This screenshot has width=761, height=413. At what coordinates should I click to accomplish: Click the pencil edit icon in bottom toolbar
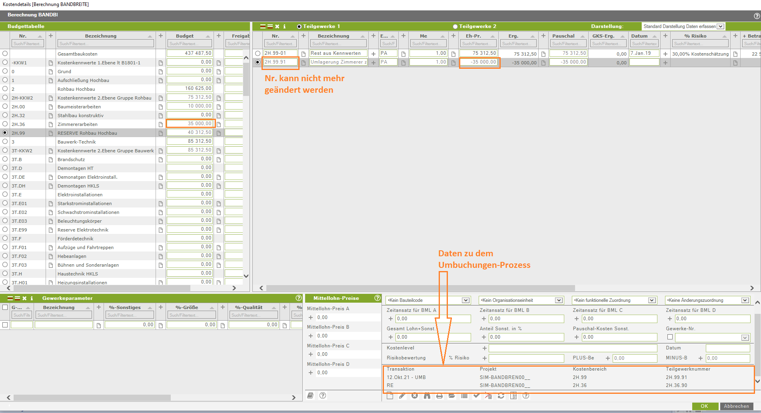coord(402,396)
